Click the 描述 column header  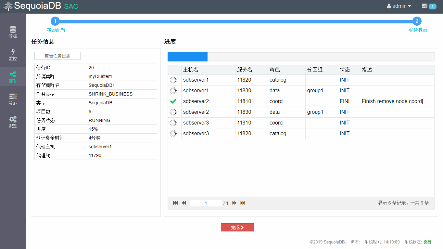coord(397,70)
